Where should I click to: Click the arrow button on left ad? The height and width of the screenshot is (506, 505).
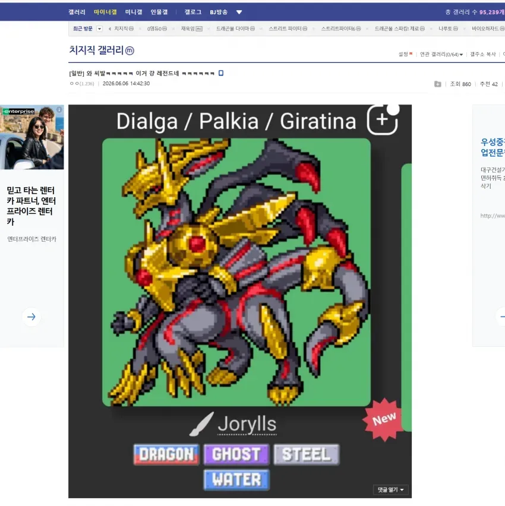(31, 317)
